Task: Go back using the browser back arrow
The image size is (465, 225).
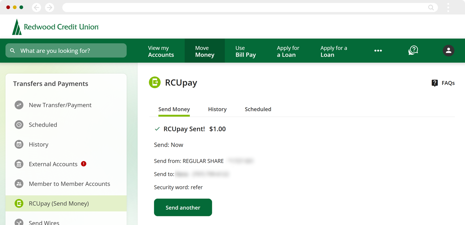Action: (x=36, y=8)
